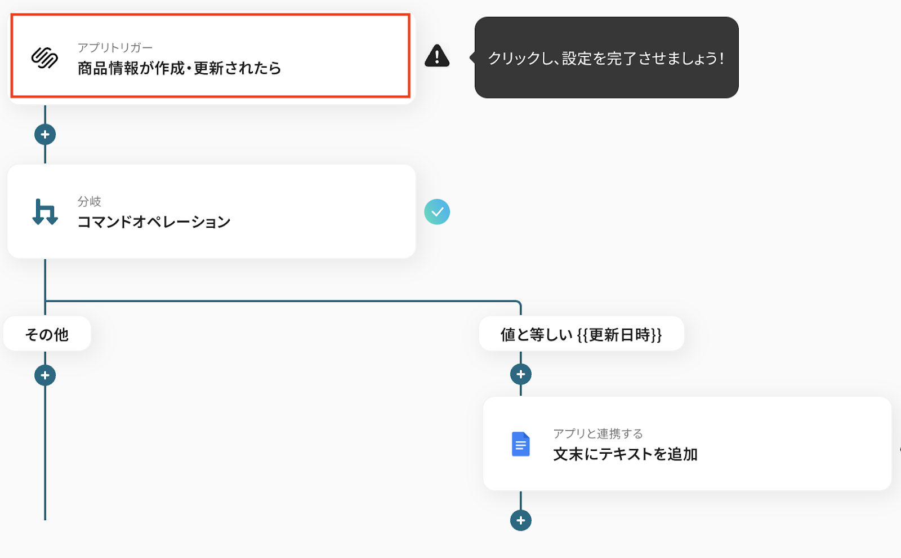Click the warning triangle beside the trigger
This screenshot has height=558, width=901.
coord(437,56)
